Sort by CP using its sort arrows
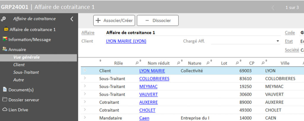Viewport: 304px width, 121px height. [241, 61]
